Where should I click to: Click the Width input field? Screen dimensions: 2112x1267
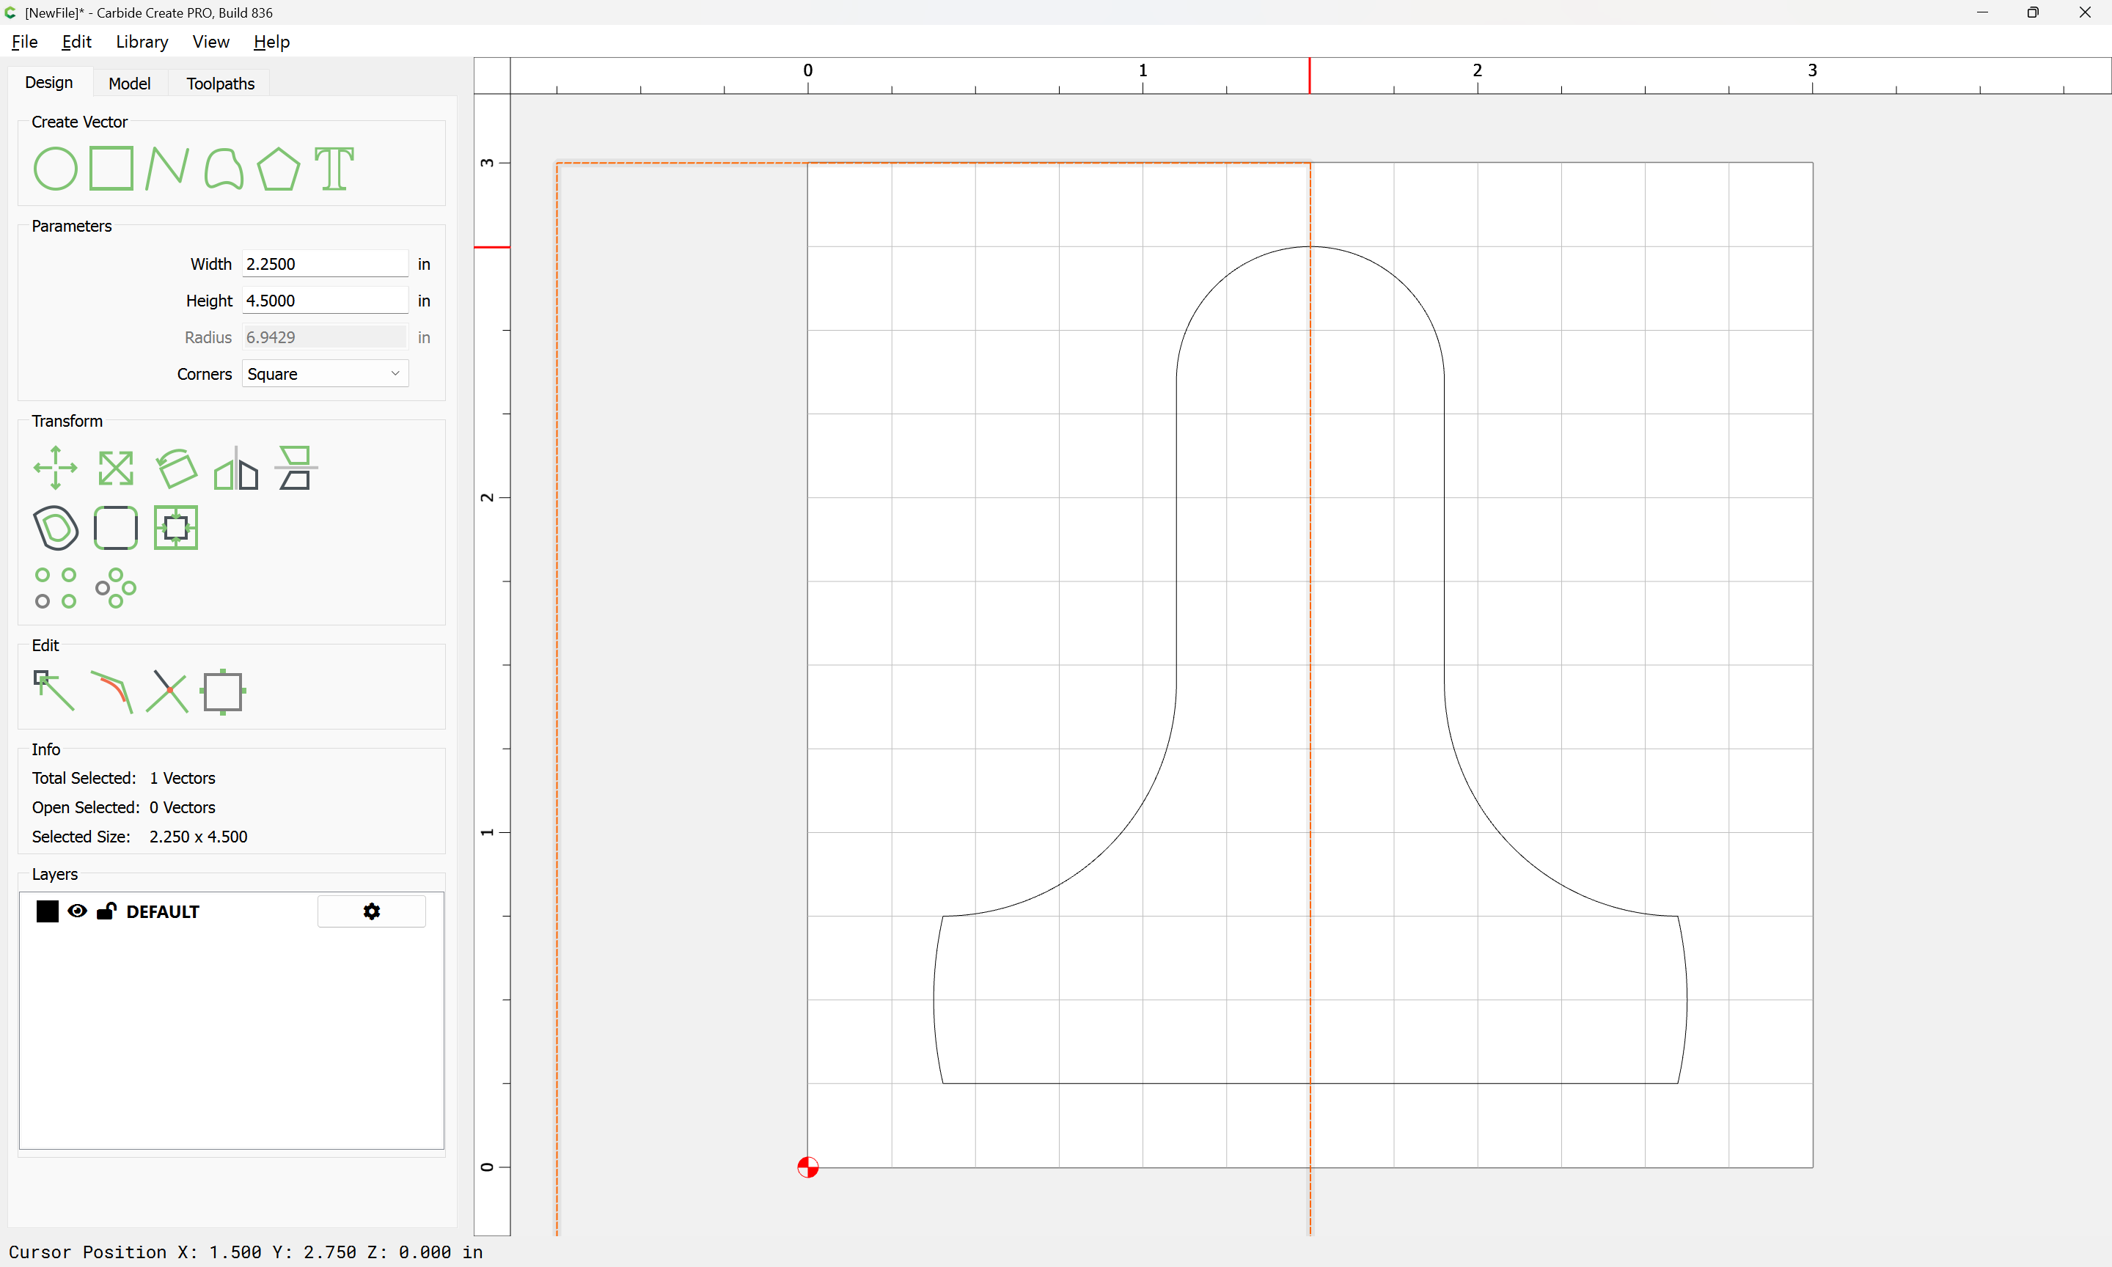324,264
